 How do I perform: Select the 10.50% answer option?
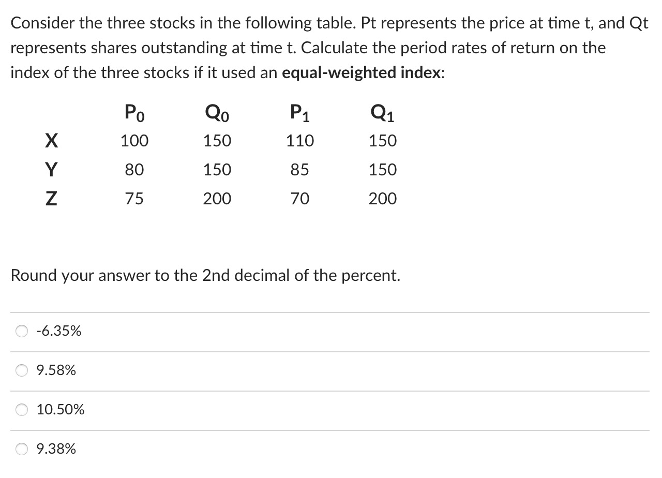coord(22,409)
